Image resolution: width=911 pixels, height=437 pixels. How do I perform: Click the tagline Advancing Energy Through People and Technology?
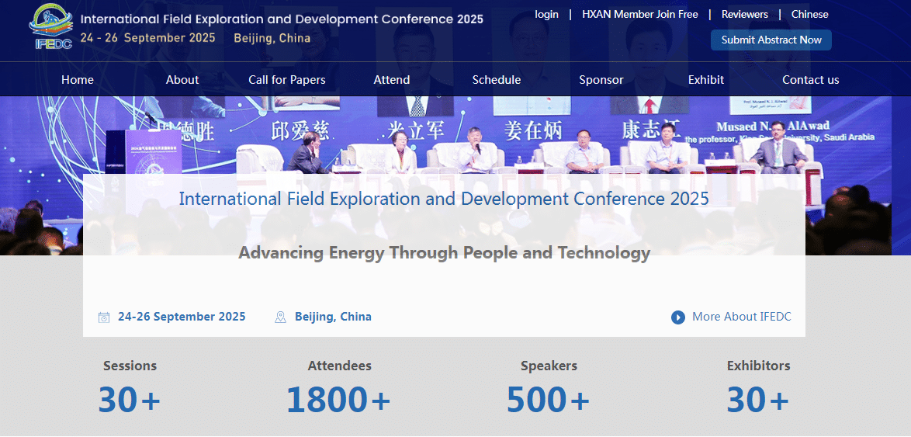444,253
